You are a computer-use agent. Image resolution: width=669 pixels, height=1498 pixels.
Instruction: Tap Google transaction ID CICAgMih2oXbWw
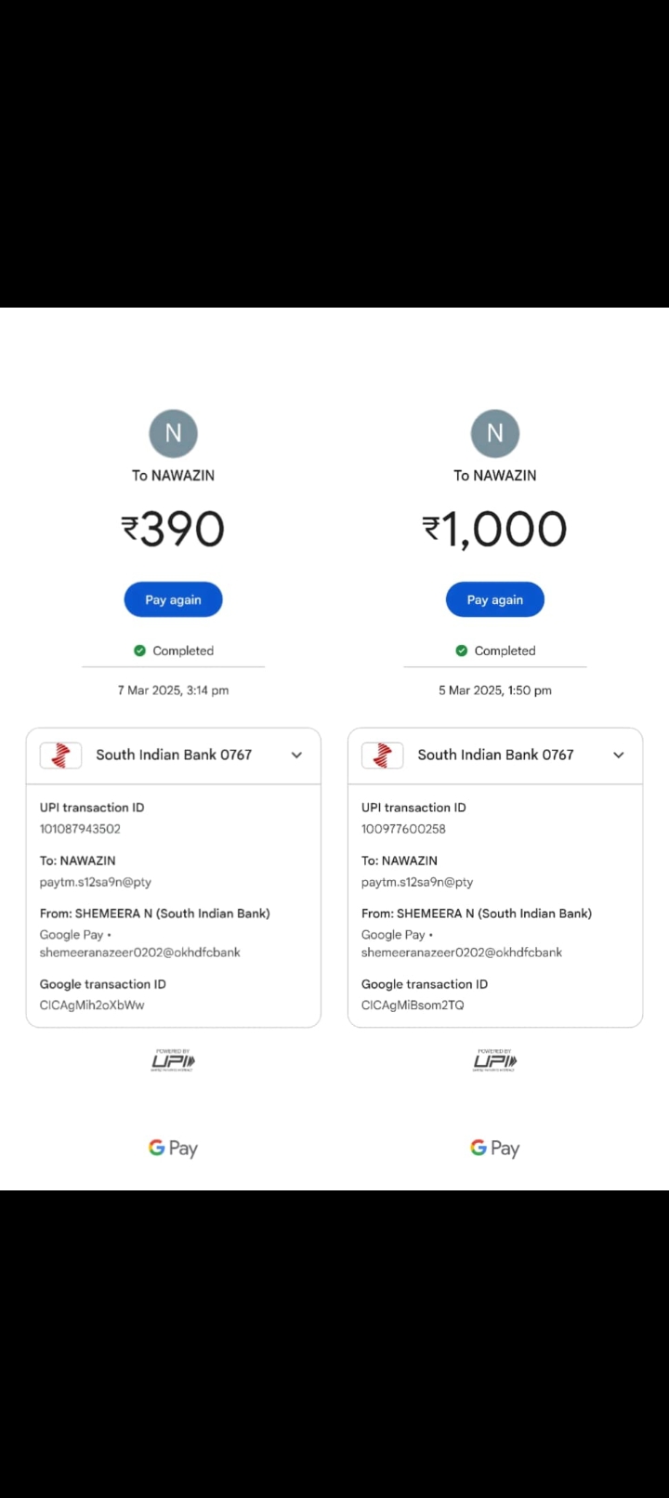[92, 1005]
